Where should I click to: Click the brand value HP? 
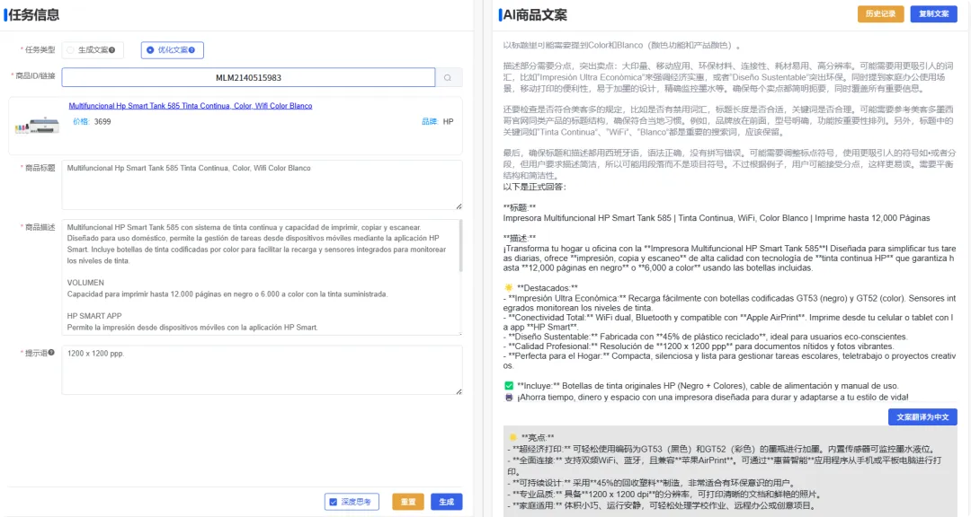pyautogui.click(x=449, y=122)
